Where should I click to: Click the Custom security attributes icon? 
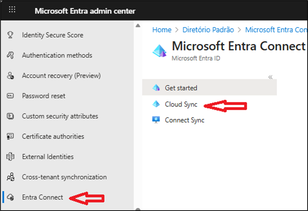click(10, 116)
